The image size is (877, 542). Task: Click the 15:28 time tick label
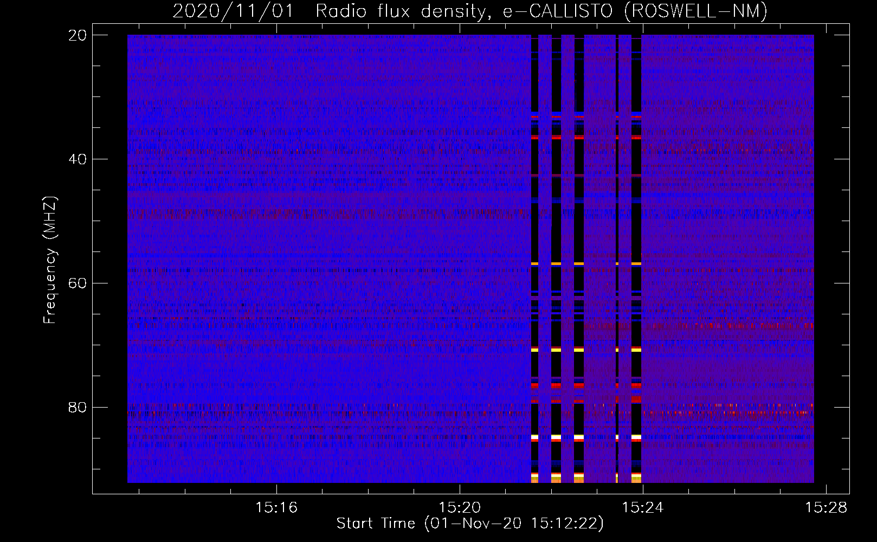pos(826,507)
